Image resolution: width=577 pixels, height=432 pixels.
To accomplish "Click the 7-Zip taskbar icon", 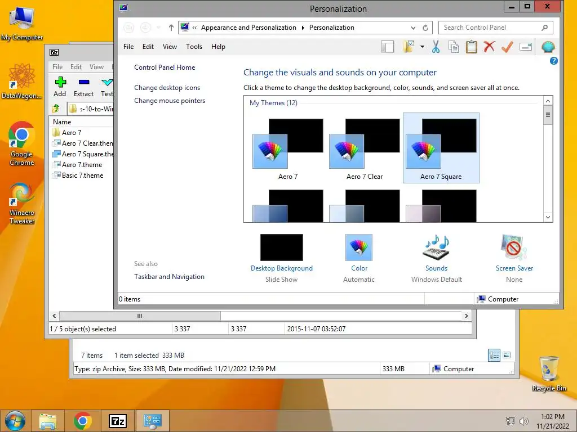I will (x=118, y=421).
